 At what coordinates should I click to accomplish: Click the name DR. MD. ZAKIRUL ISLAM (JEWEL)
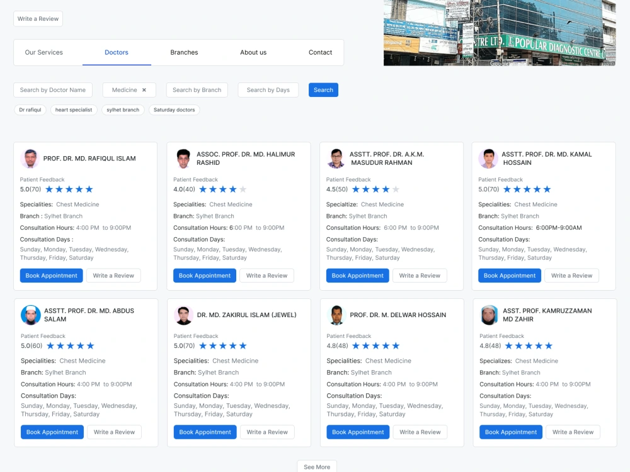[x=247, y=315]
